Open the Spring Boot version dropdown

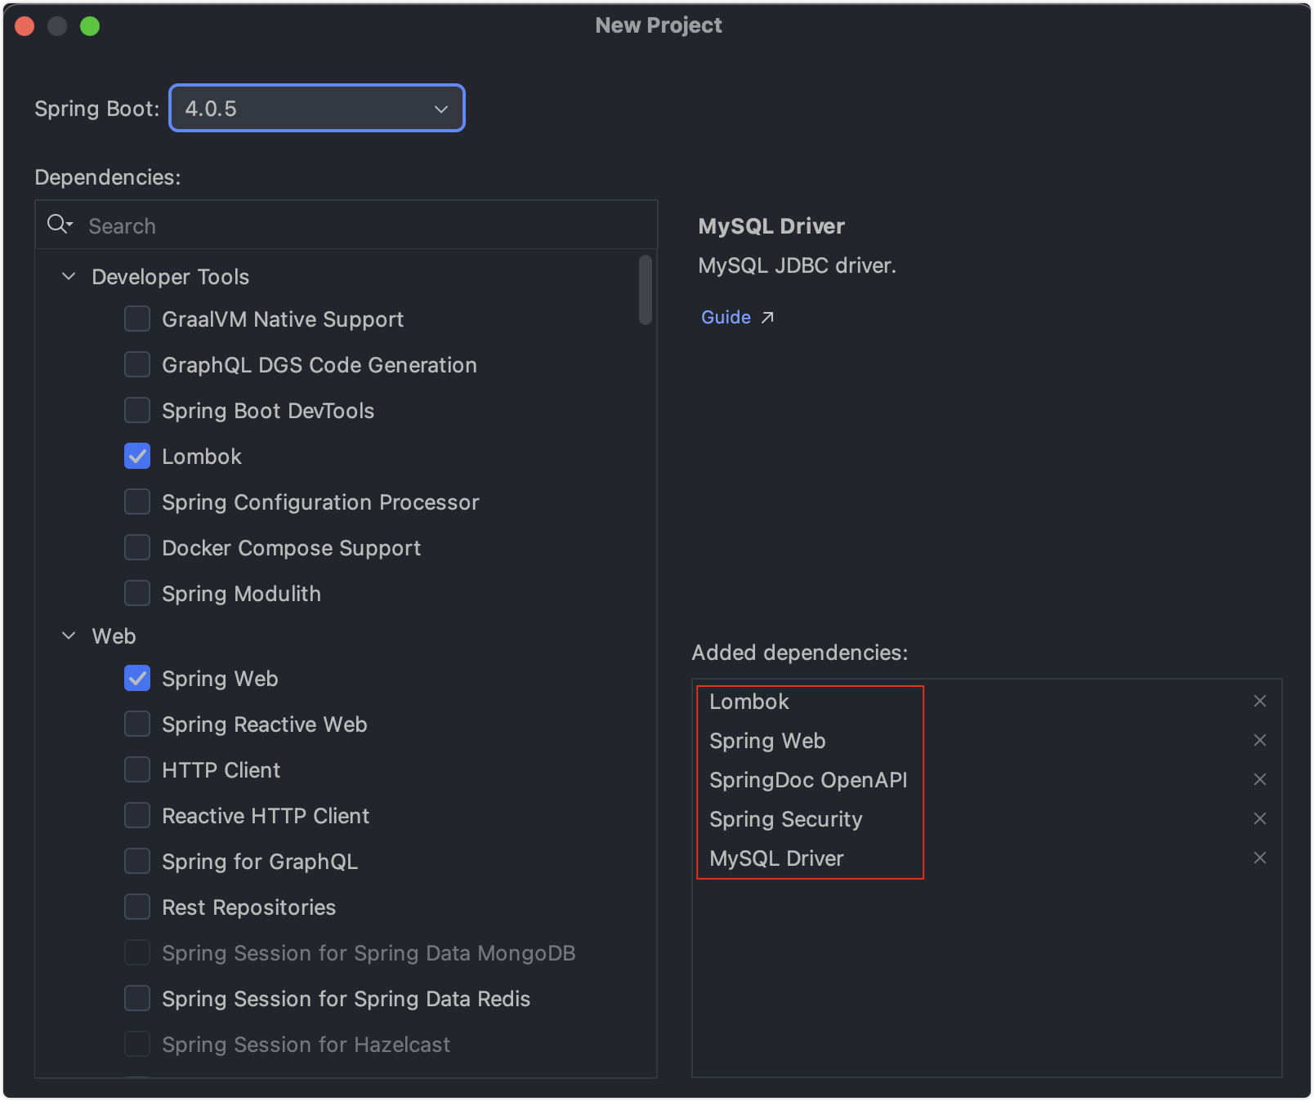pos(317,109)
